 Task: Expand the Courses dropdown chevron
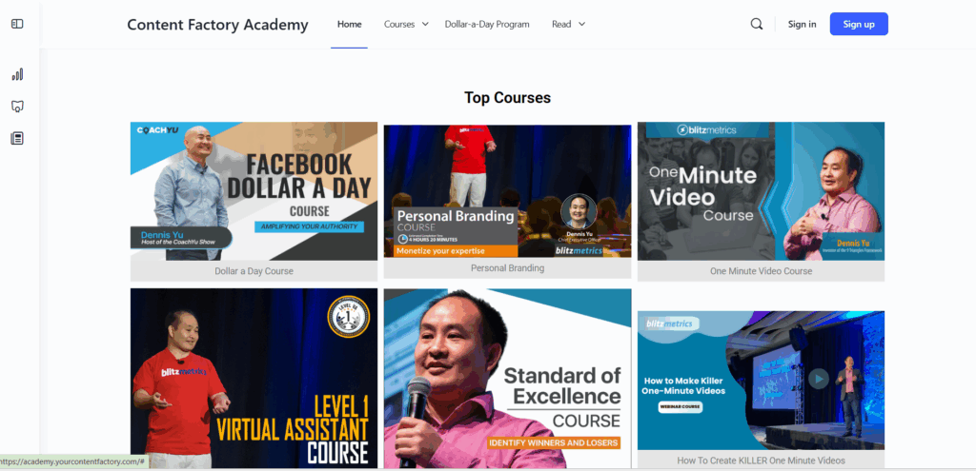425,24
